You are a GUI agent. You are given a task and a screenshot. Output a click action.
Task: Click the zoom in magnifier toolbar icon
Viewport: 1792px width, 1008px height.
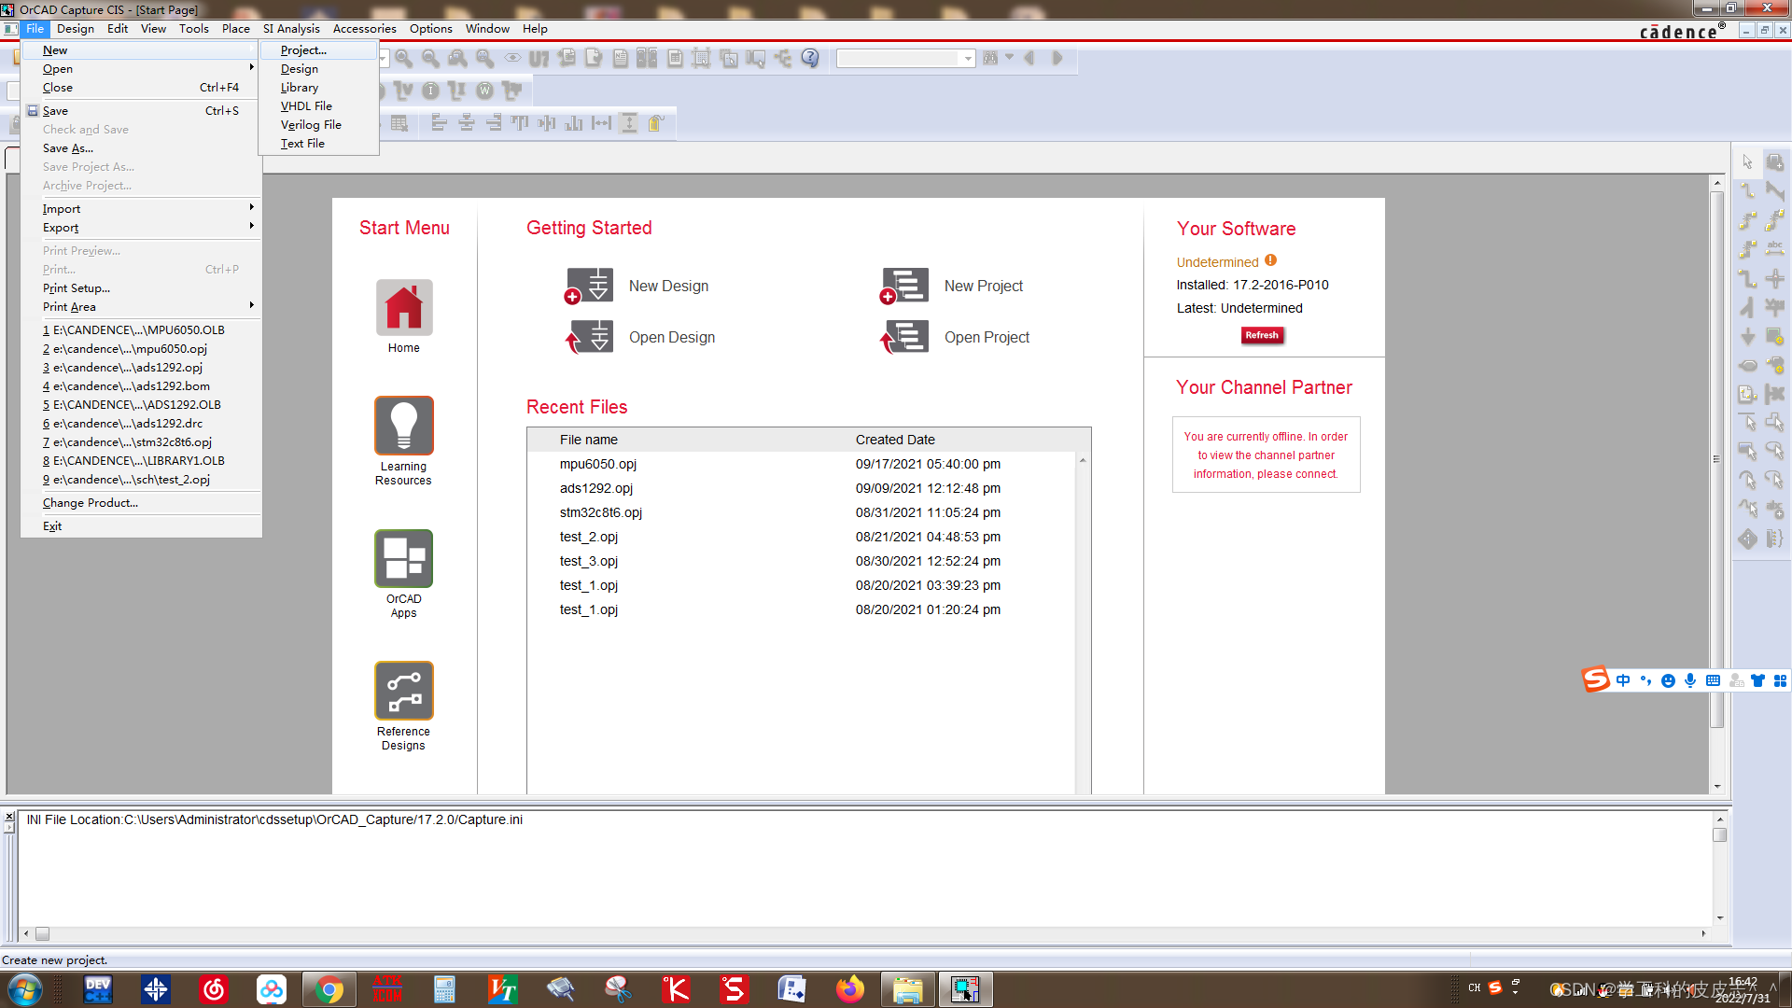click(403, 58)
